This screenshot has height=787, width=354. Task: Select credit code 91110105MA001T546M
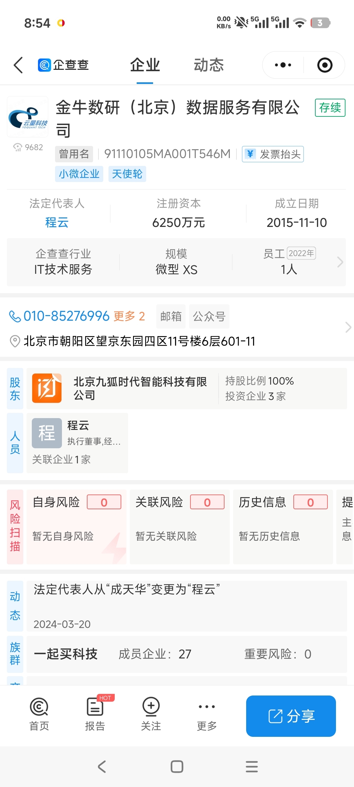(x=167, y=154)
